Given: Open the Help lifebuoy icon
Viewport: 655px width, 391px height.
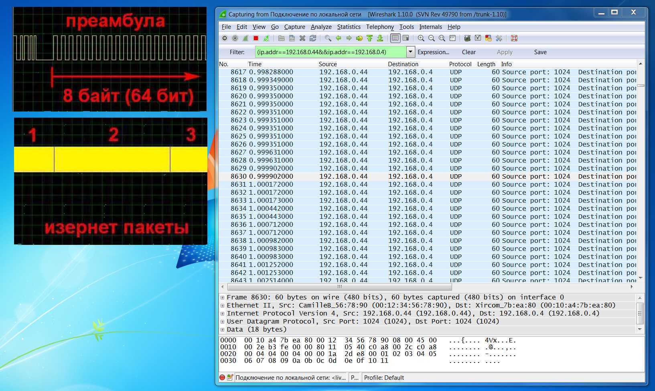Looking at the screenshot, I should (x=514, y=38).
